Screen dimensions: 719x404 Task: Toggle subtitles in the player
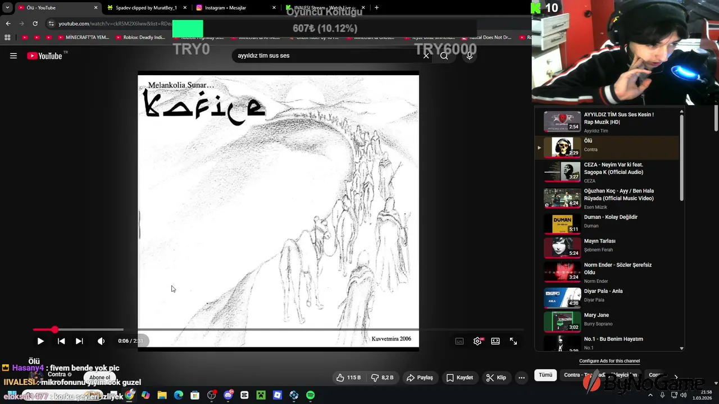point(459,341)
